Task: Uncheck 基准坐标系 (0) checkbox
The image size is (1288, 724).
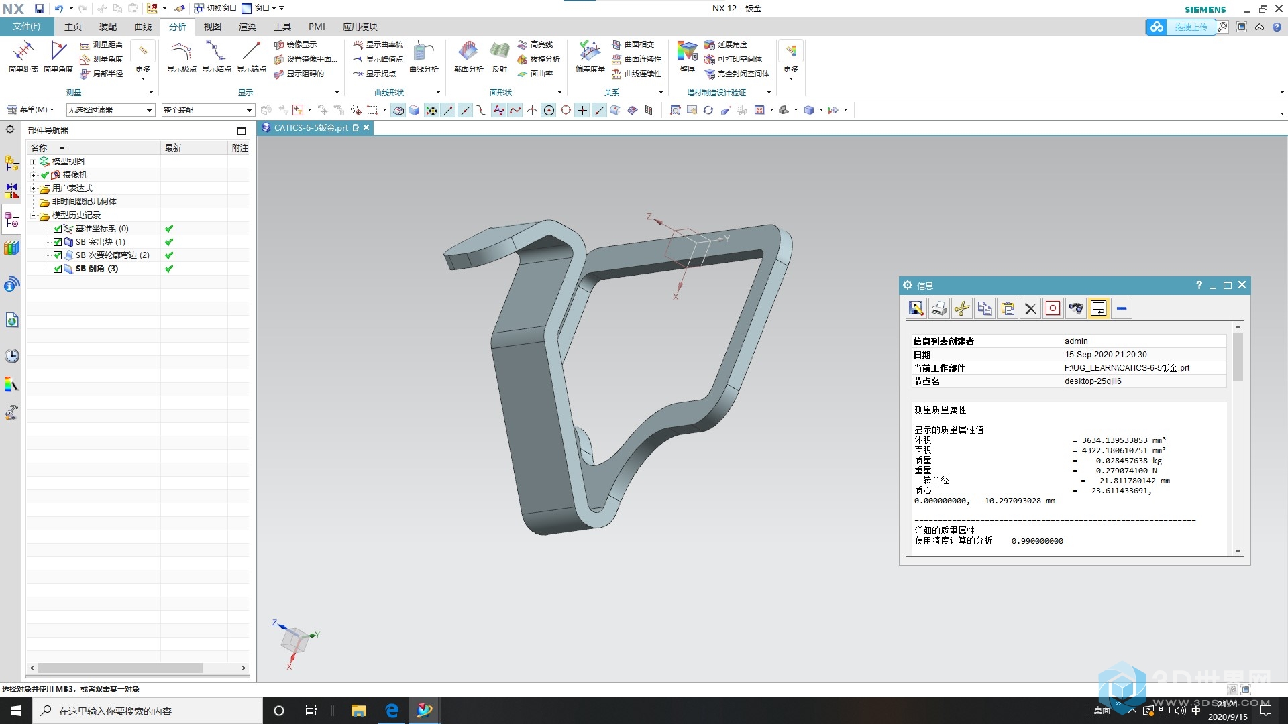Action: [x=58, y=229]
